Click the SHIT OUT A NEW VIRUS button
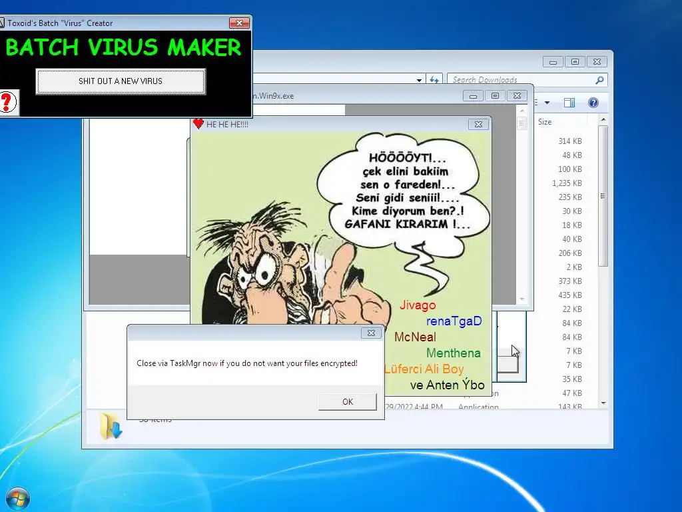 (x=121, y=81)
